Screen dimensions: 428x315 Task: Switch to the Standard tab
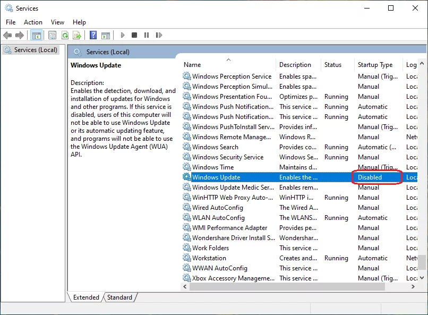pos(119,297)
